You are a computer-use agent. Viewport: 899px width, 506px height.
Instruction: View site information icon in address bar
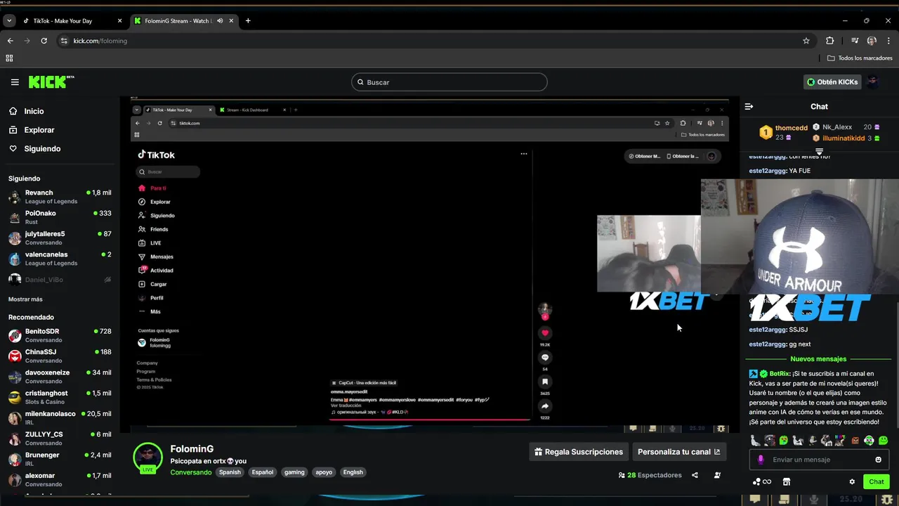point(65,41)
